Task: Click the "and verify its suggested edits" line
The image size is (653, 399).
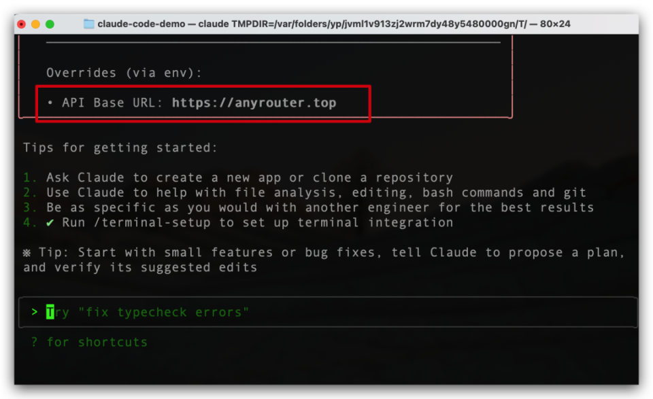Action: (x=140, y=267)
